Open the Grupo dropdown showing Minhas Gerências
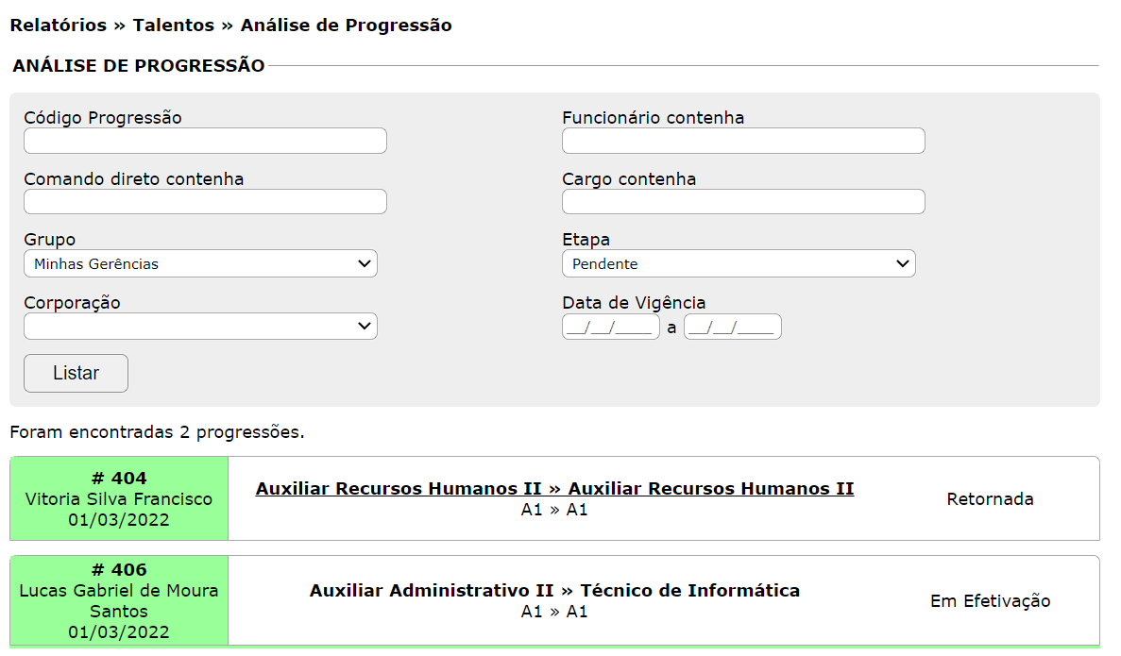 point(200,263)
